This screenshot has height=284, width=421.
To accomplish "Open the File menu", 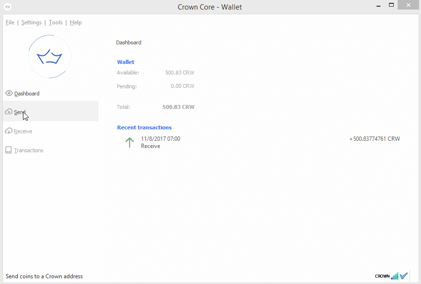I will point(10,22).
